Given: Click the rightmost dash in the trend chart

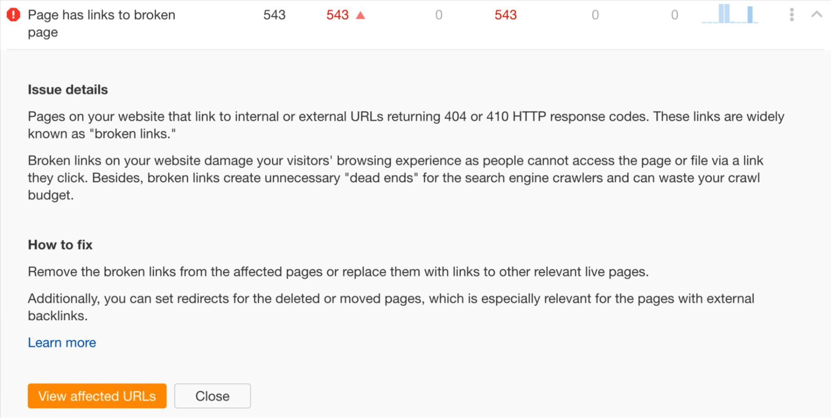Looking at the screenshot, I should pos(756,22).
